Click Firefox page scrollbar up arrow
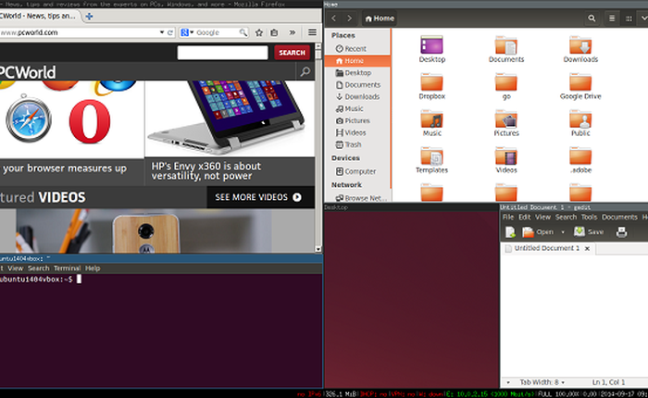Image resolution: width=648 pixels, height=398 pixels. point(318,46)
